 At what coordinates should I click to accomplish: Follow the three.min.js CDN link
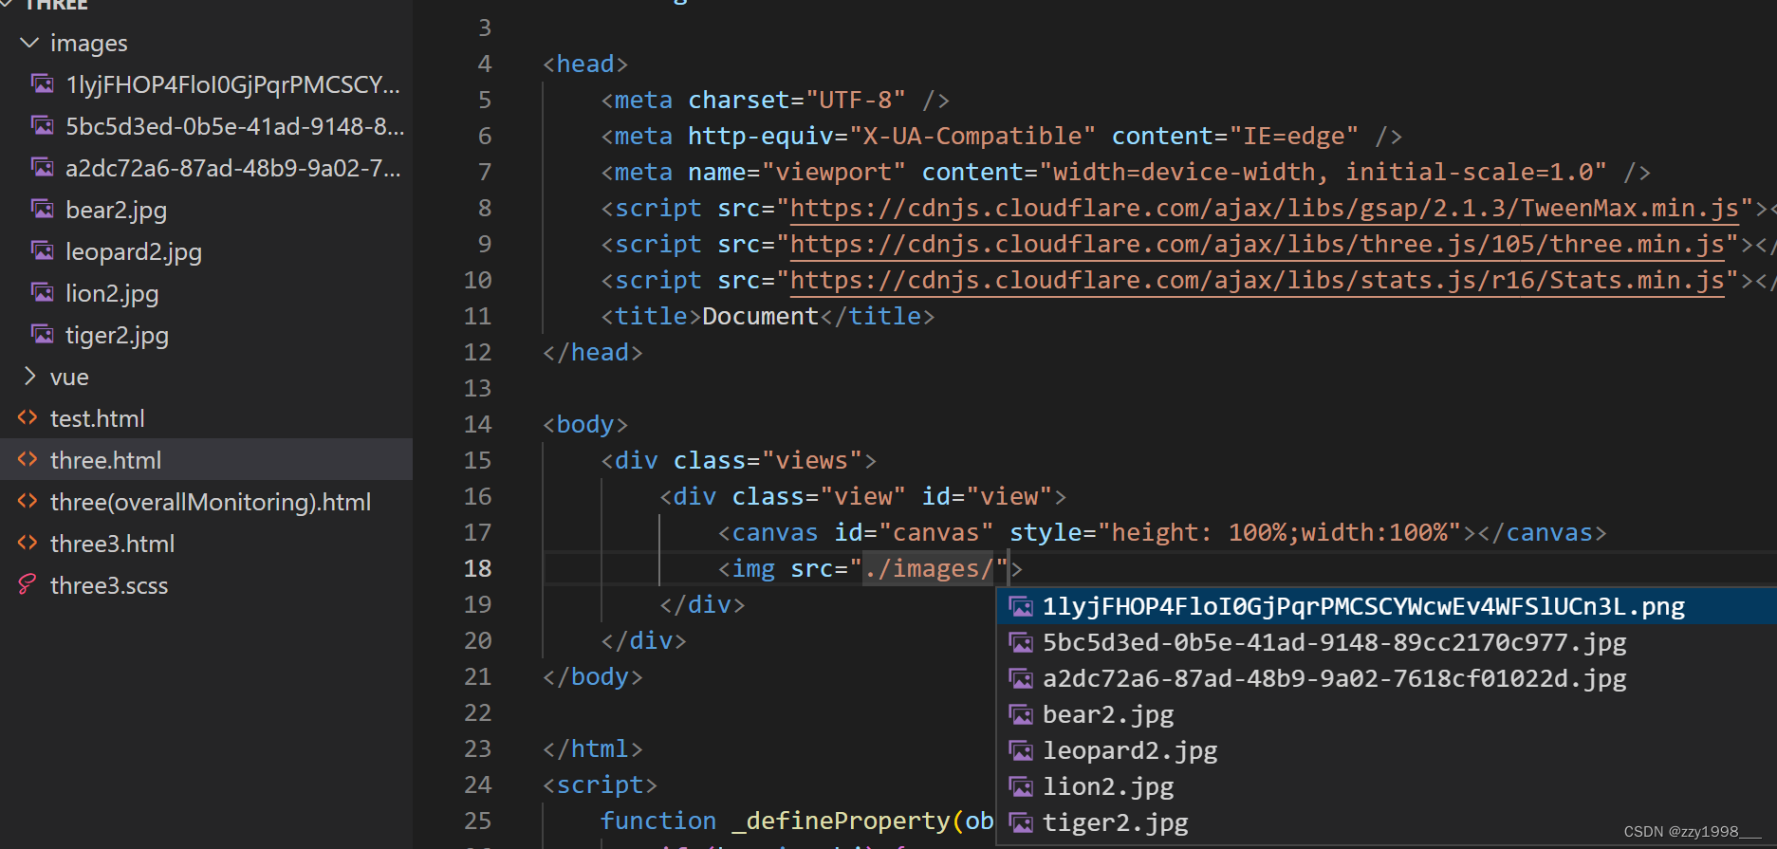tap(1257, 245)
